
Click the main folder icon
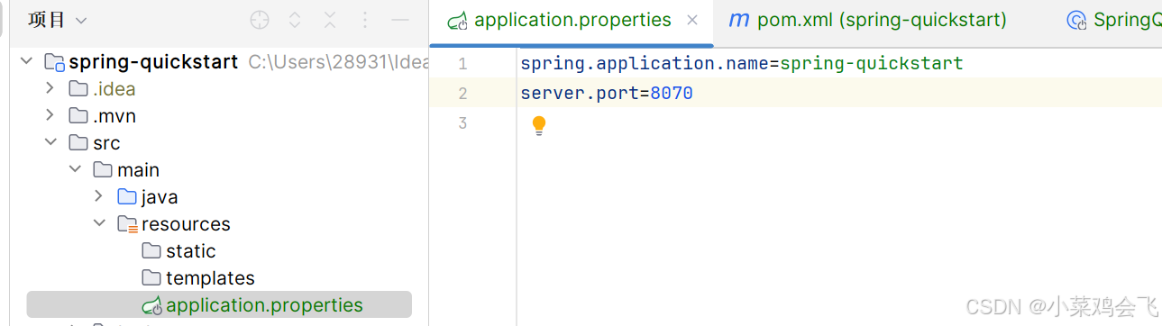tap(102, 170)
